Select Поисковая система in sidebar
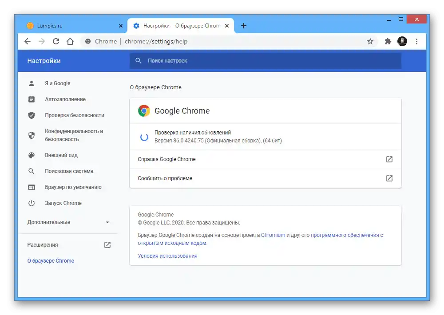The image size is (444, 315). [68, 171]
